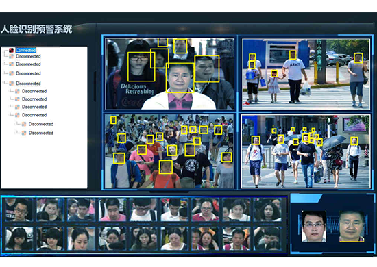This screenshot has width=377, height=267.
Task: Open the street feed with the umbrella
Action: 306,151
